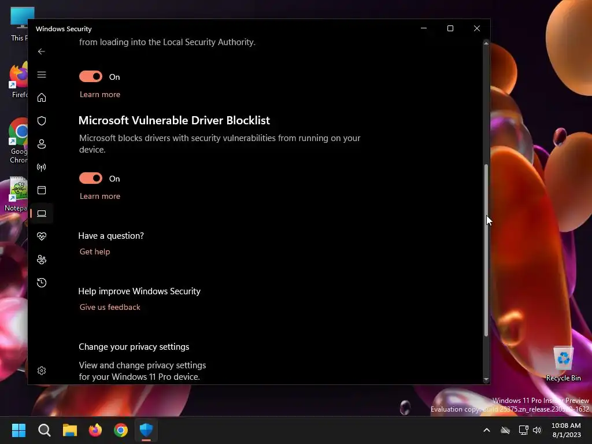Click scrollbar down arrow in Windows Security

[x=486, y=379]
